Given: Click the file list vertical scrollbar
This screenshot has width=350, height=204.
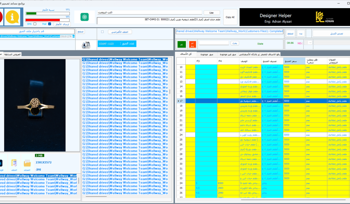Looking at the screenshot, I should 170,92.
